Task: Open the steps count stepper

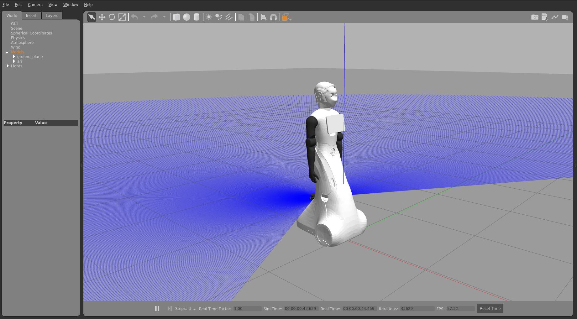Action: 194,309
